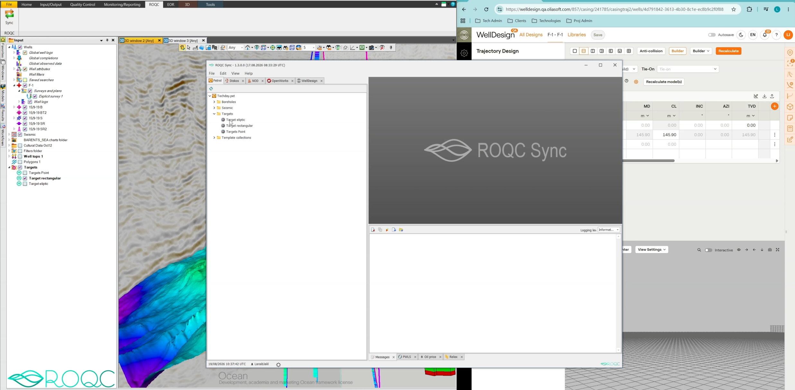Click the upload icon above trajectory table
The width and height of the screenshot is (795, 390).
tap(772, 96)
